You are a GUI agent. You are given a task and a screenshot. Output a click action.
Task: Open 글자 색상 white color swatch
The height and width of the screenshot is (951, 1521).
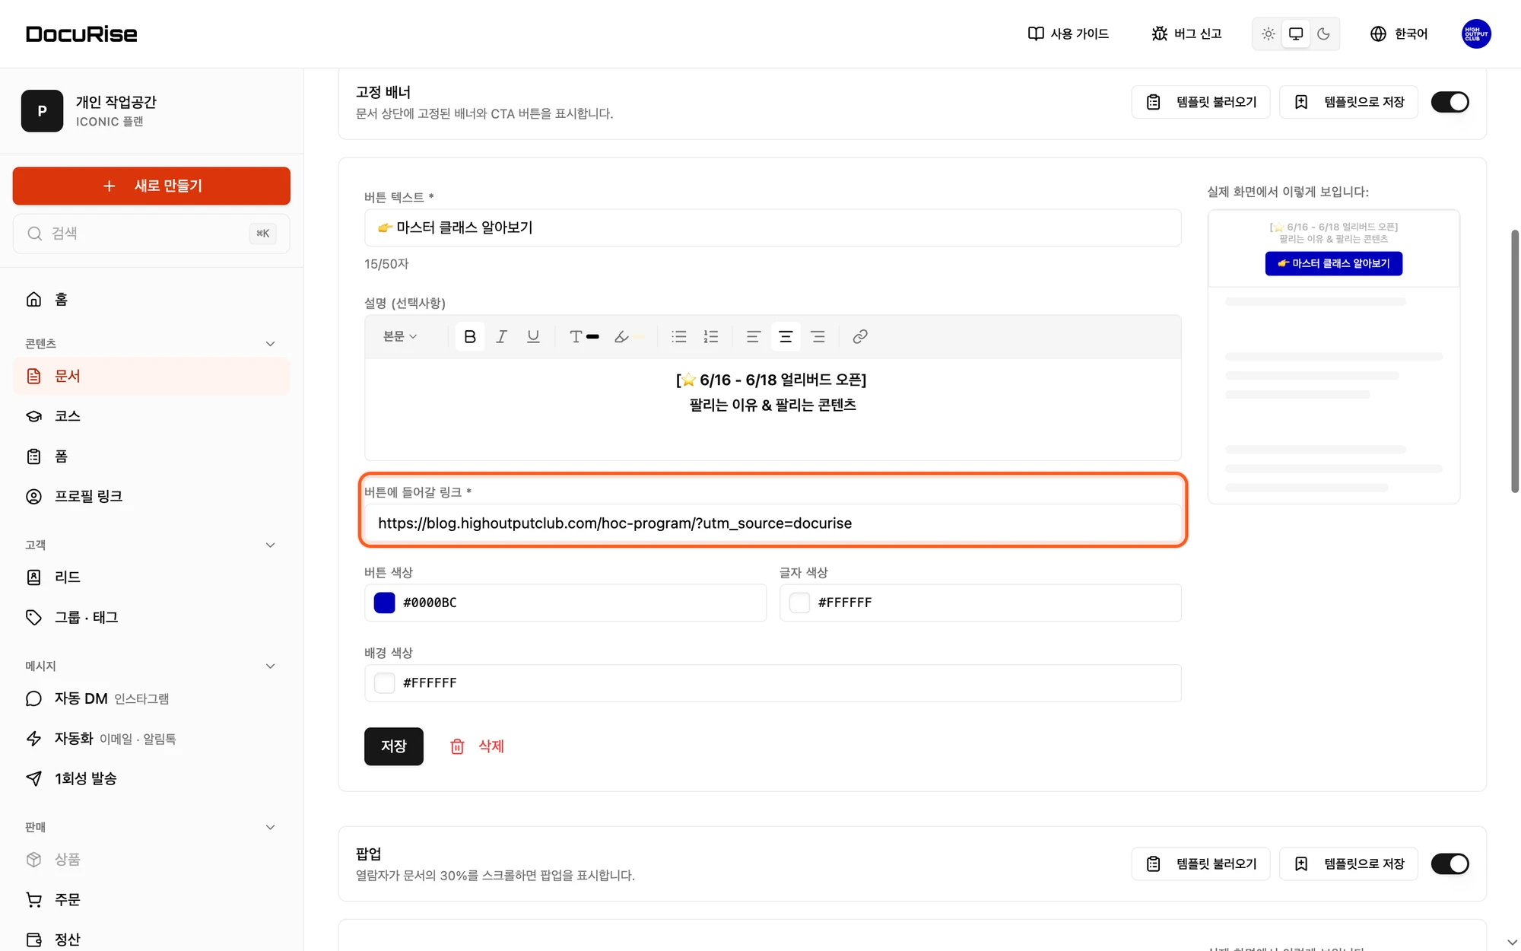[800, 603]
